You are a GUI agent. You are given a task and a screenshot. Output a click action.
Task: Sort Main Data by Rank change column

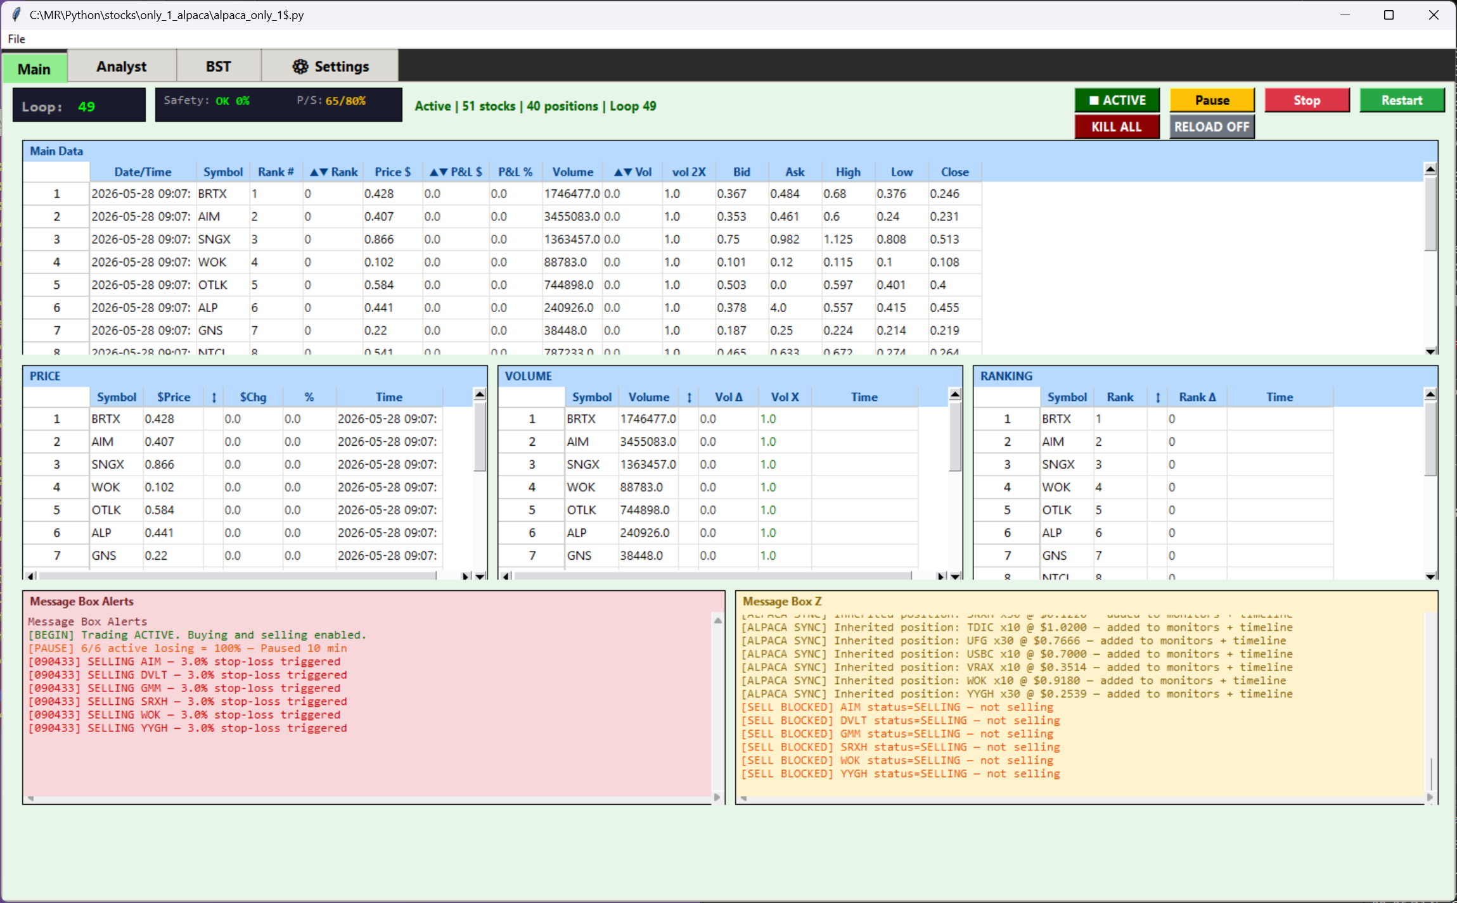[x=333, y=172]
